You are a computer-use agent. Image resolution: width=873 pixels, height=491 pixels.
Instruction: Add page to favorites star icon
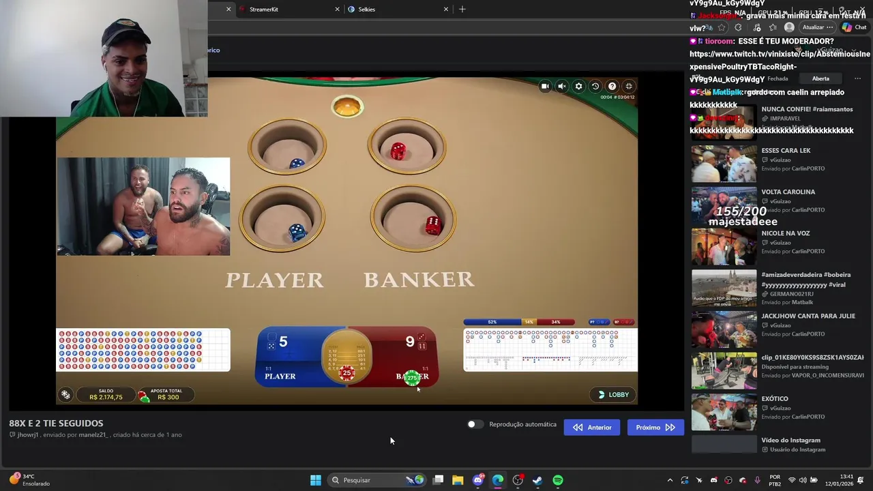722,27
